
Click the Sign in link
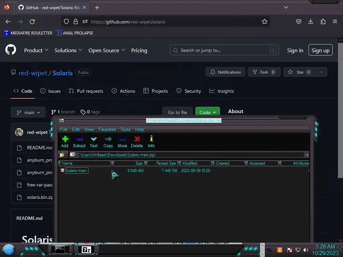(x=295, y=50)
